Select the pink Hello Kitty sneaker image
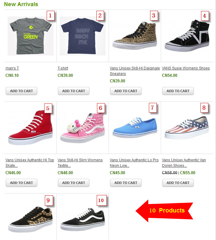The image size is (216, 240). click(82, 127)
